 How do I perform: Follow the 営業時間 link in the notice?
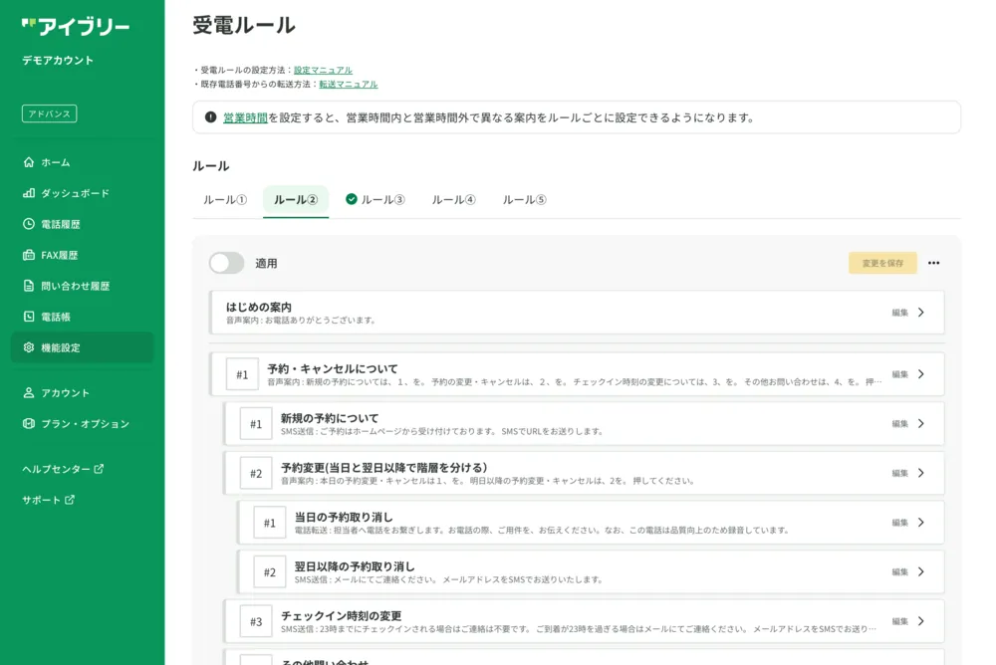245,117
